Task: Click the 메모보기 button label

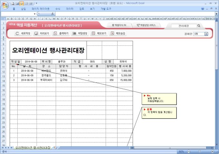Action: tap(102, 34)
